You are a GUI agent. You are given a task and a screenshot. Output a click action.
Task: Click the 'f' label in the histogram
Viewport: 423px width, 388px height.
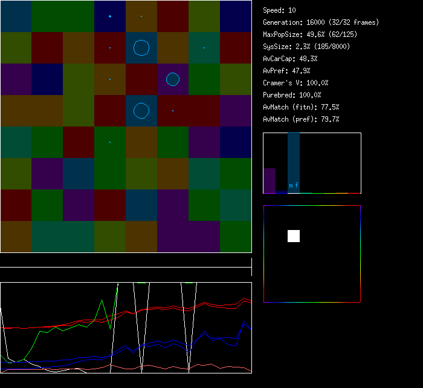(297, 185)
